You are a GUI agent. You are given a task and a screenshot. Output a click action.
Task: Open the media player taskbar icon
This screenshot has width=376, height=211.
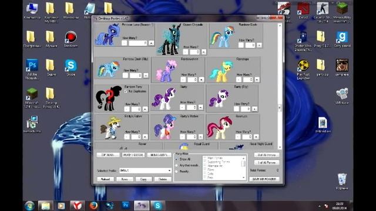point(61,206)
